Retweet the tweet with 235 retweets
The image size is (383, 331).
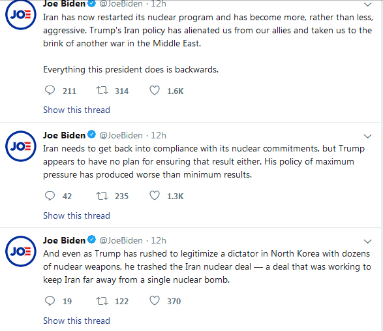coord(102,196)
